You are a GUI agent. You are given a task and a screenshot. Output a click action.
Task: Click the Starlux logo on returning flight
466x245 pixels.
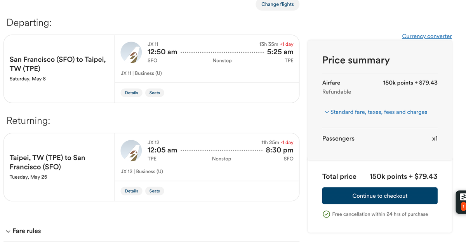tap(131, 150)
